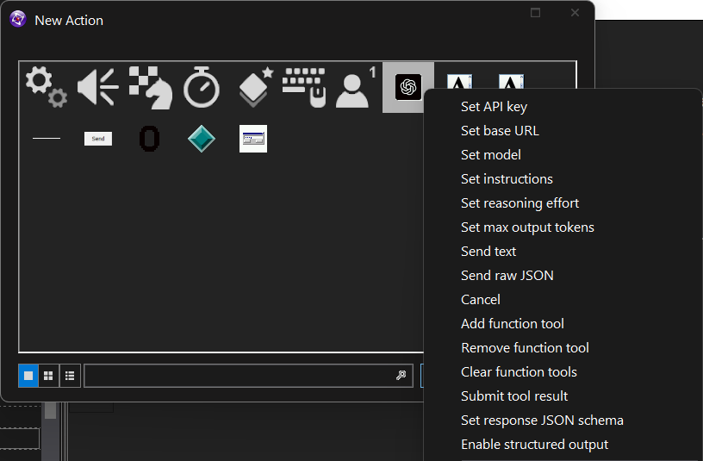Switch to list view mode
Viewport: 703px width, 461px height.
coord(70,376)
